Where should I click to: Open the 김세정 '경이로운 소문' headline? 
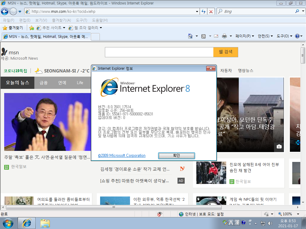coord(135,169)
